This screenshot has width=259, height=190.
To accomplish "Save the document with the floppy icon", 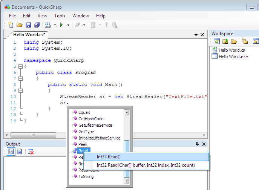I will (x=28, y=25).
